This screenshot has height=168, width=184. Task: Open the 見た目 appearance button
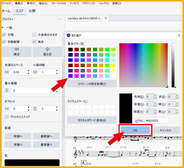point(47,52)
